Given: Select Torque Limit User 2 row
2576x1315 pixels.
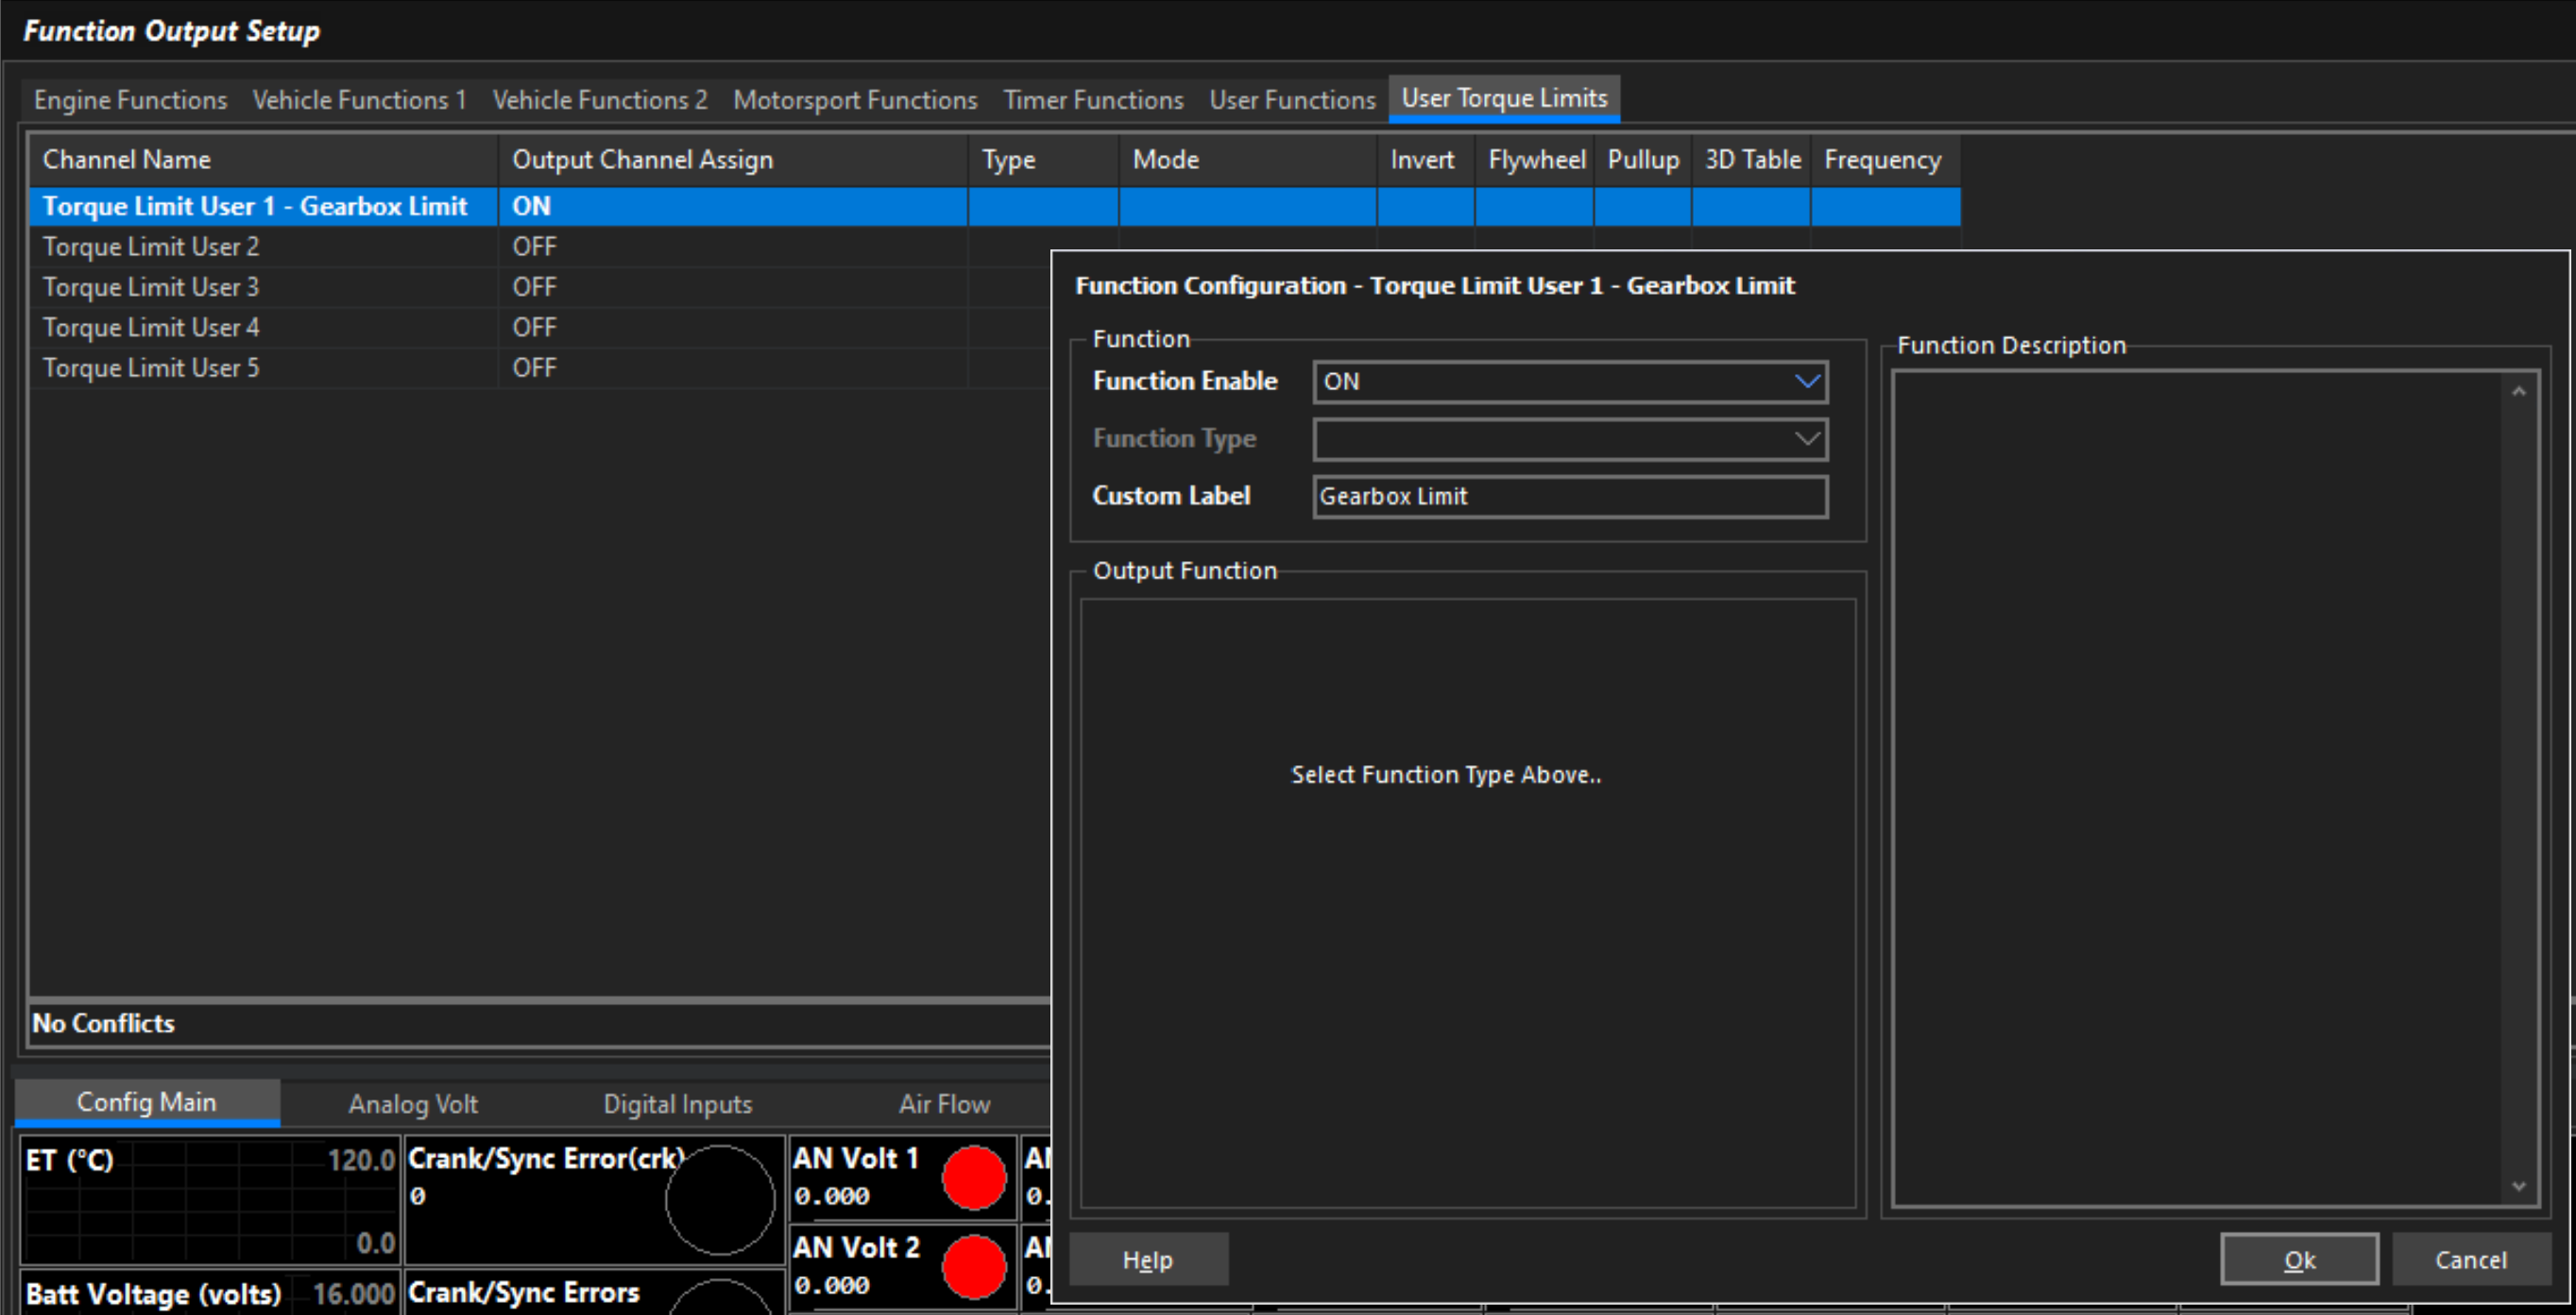Looking at the screenshot, I should pyautogui.click(x=540, y=246).
